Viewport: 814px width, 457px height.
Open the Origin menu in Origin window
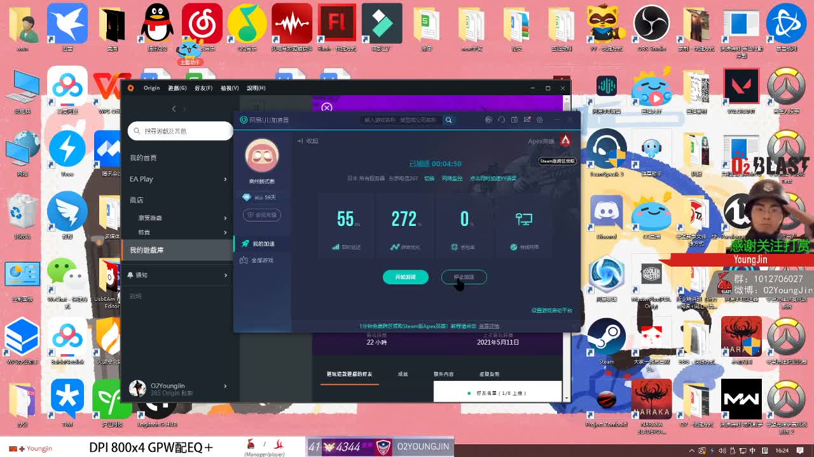[151, 88]
